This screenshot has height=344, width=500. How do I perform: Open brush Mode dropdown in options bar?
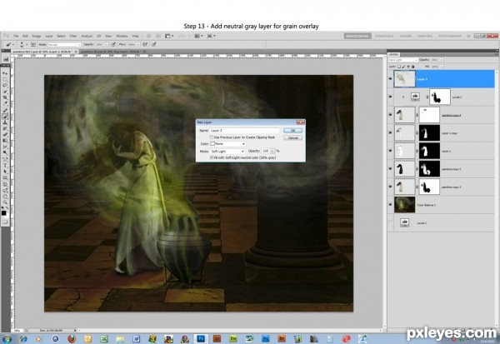[64, 45]
